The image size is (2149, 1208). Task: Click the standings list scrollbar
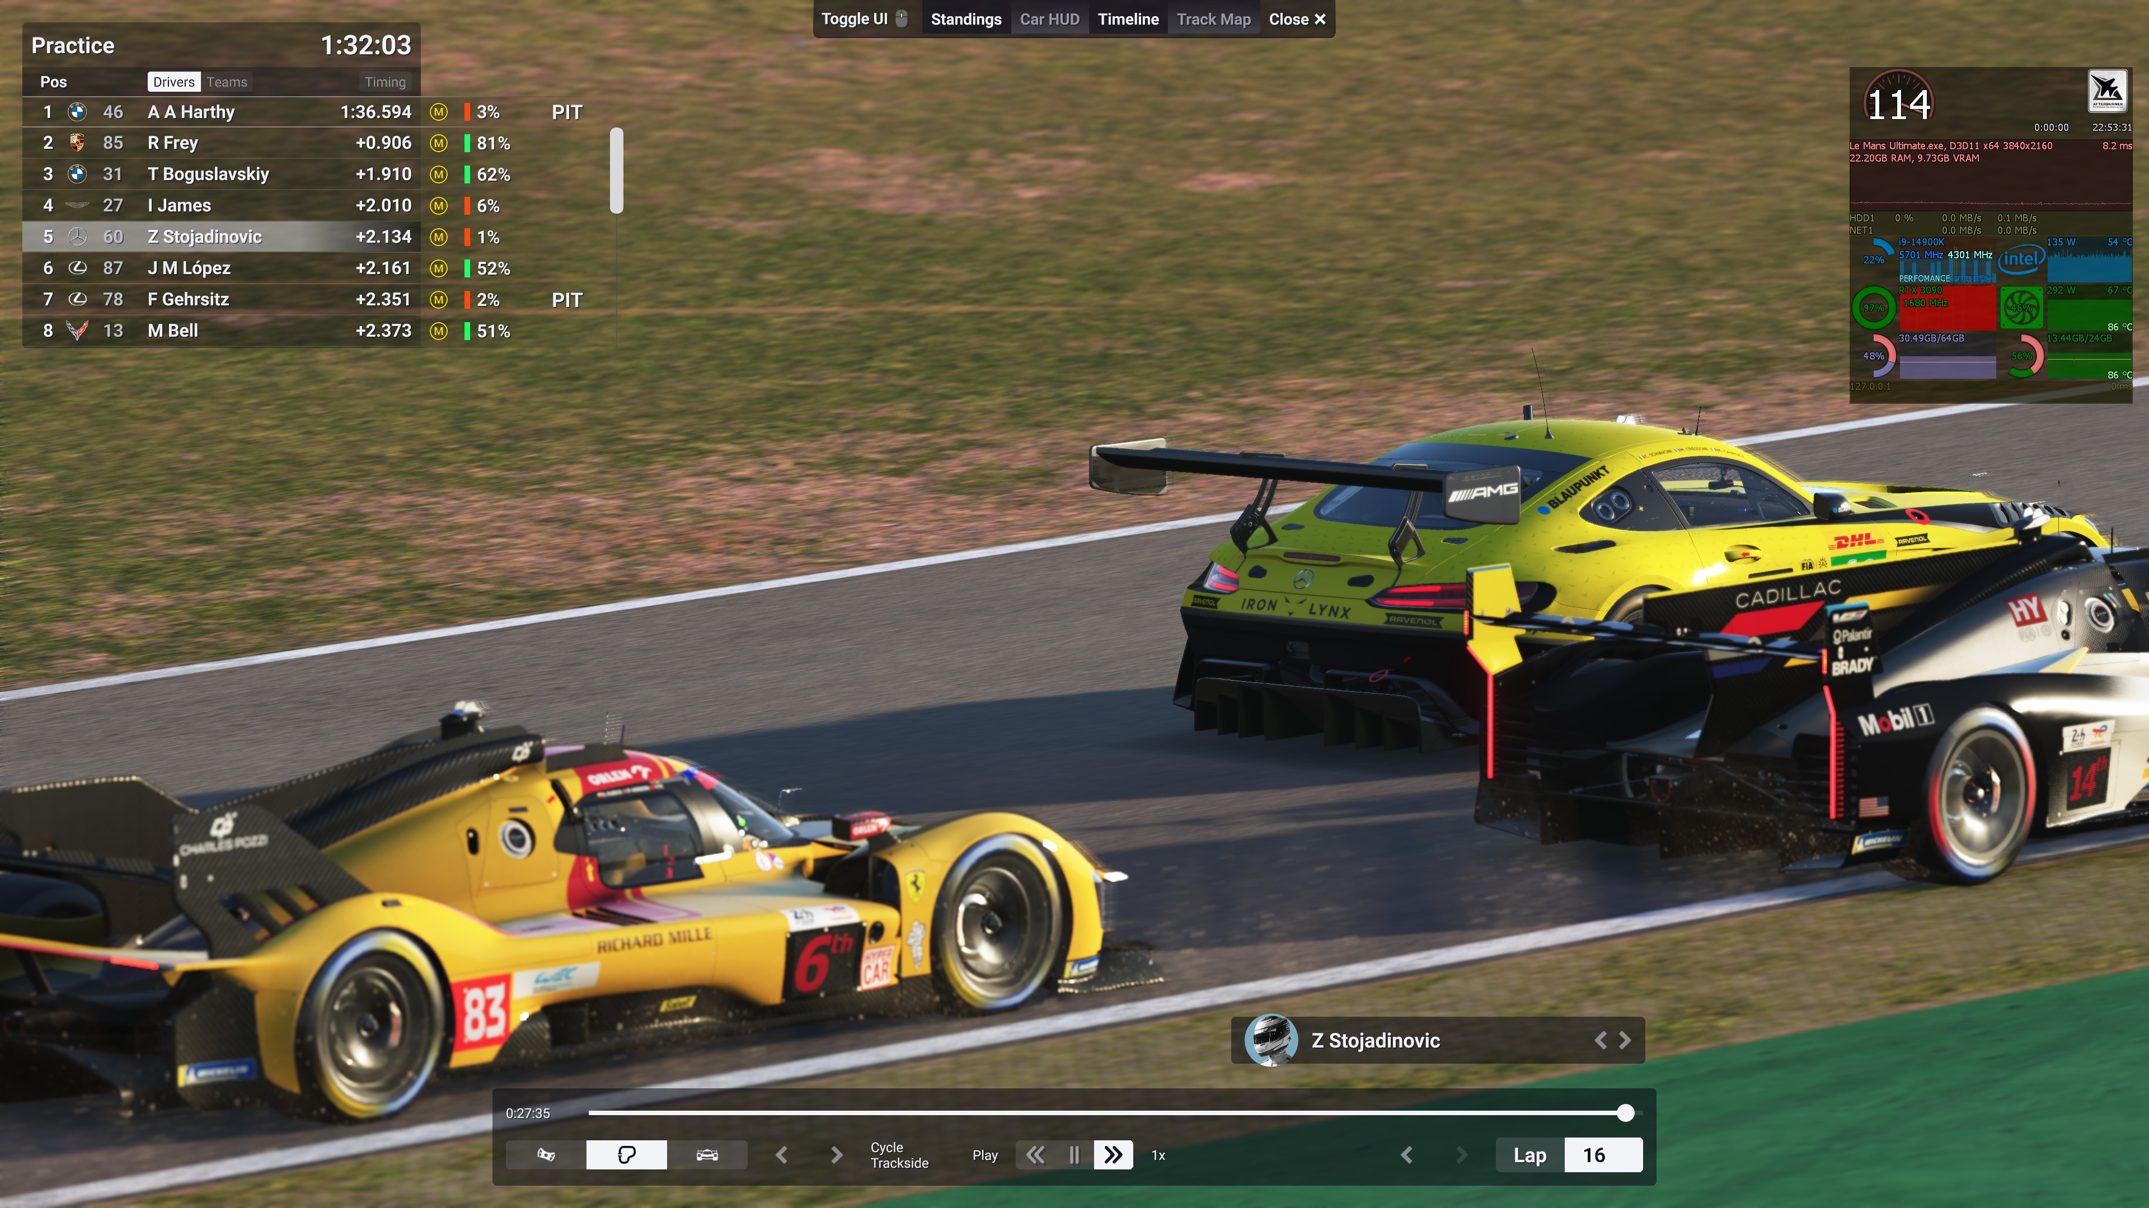[617, 170]
